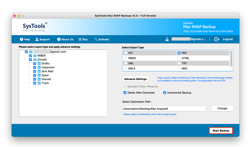Toggle the Incremental Backup checkbox
This screenshot has height=147, width=251.
[165, 93]
